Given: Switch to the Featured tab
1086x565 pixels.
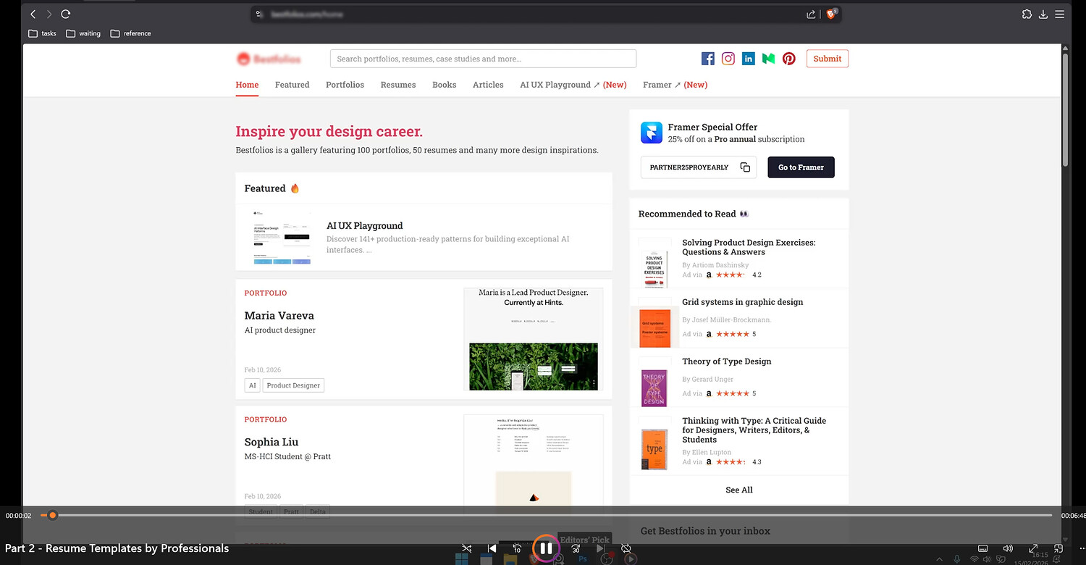Looking at the screenshot, I should (292, 85).
